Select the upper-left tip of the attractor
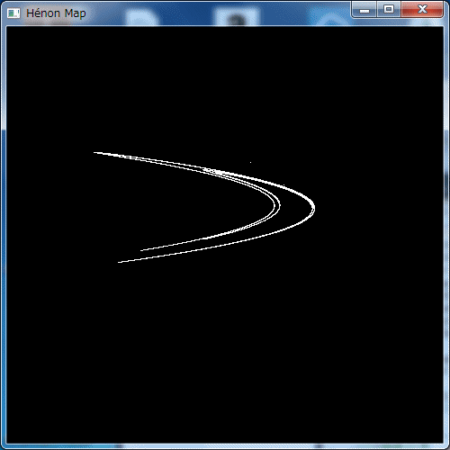This screenshot has width=450, height=450. pyautogui.click(x=95, y=153)
